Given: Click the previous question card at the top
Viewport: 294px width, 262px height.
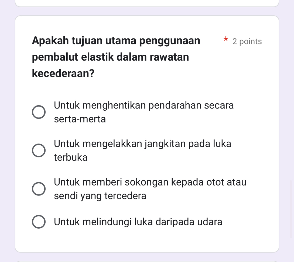Looking at the screenshot, I should (147, 3).
